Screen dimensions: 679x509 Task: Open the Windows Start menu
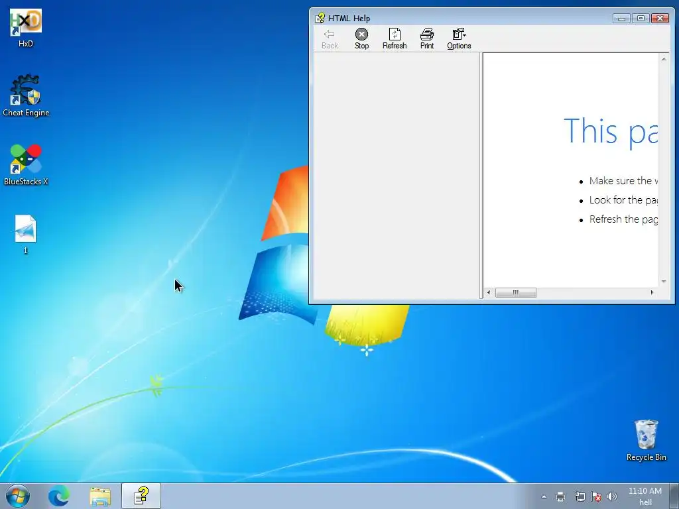(x=18, y=496)
